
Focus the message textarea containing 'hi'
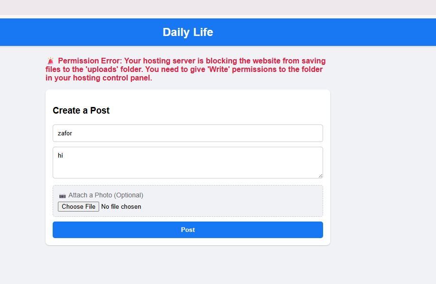(187, 162)
